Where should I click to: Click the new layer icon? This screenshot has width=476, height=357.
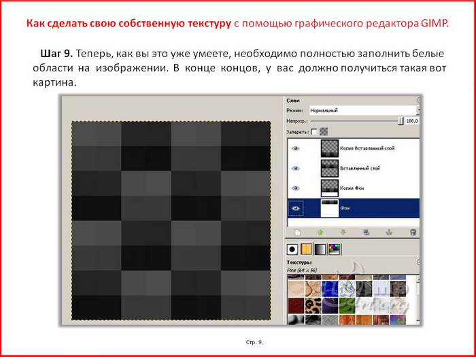(x=298, y=233)
